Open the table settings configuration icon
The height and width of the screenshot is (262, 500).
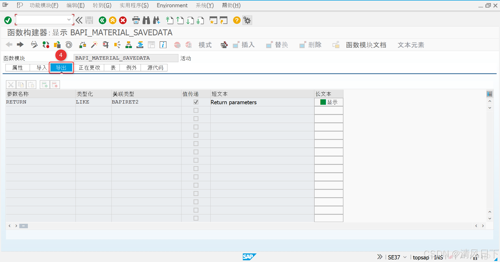[489, 94]
